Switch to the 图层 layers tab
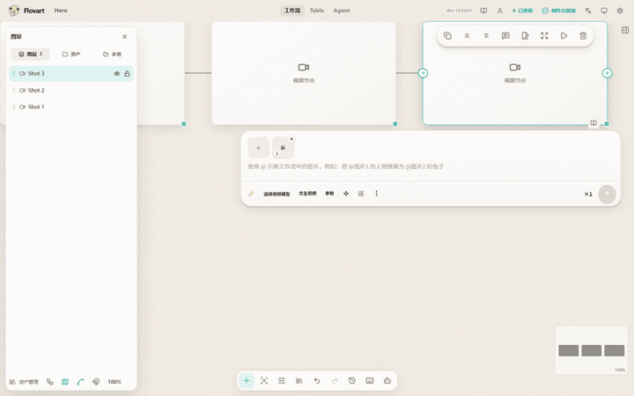Image resolution: width=634 pixels, height=396 pixels. (30, 55)
